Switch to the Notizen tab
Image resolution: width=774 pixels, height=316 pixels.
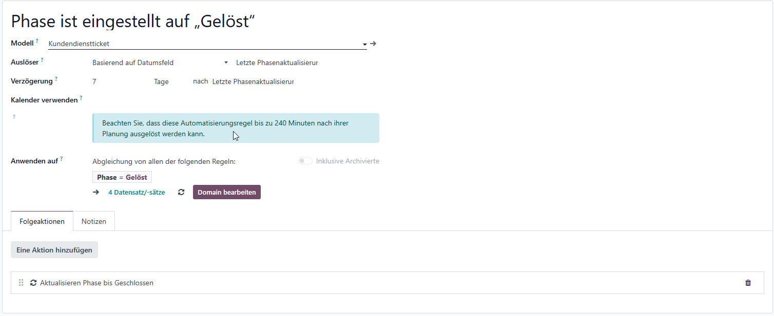(94, 221)
